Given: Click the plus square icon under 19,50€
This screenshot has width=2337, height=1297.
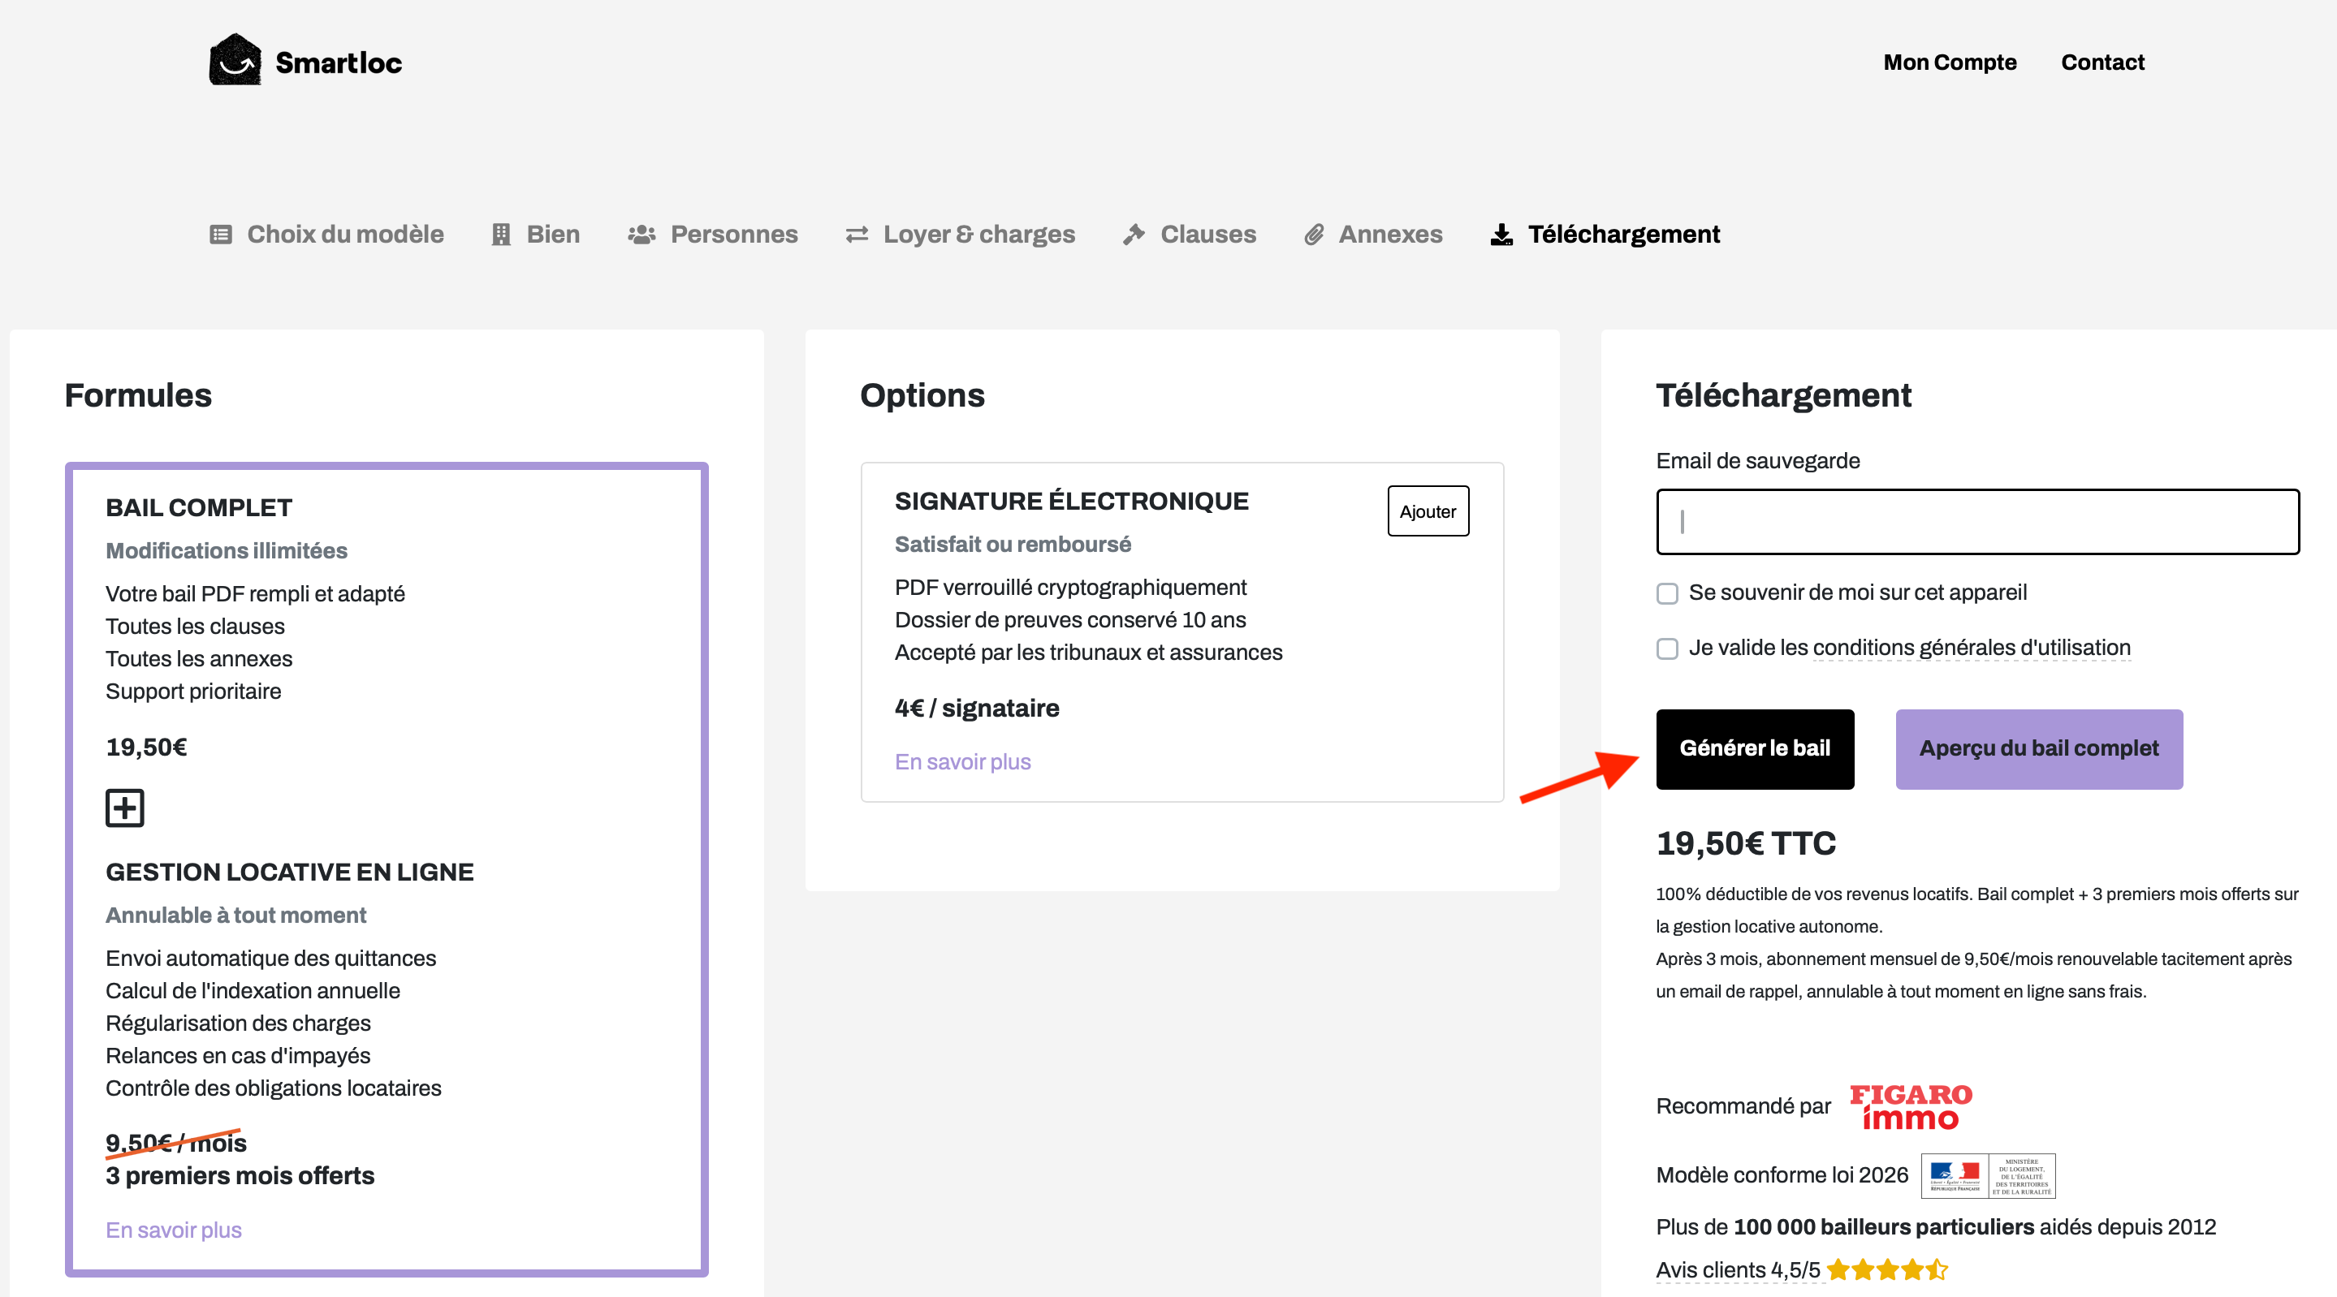Looking at the screenshot, I should (125, 808).
